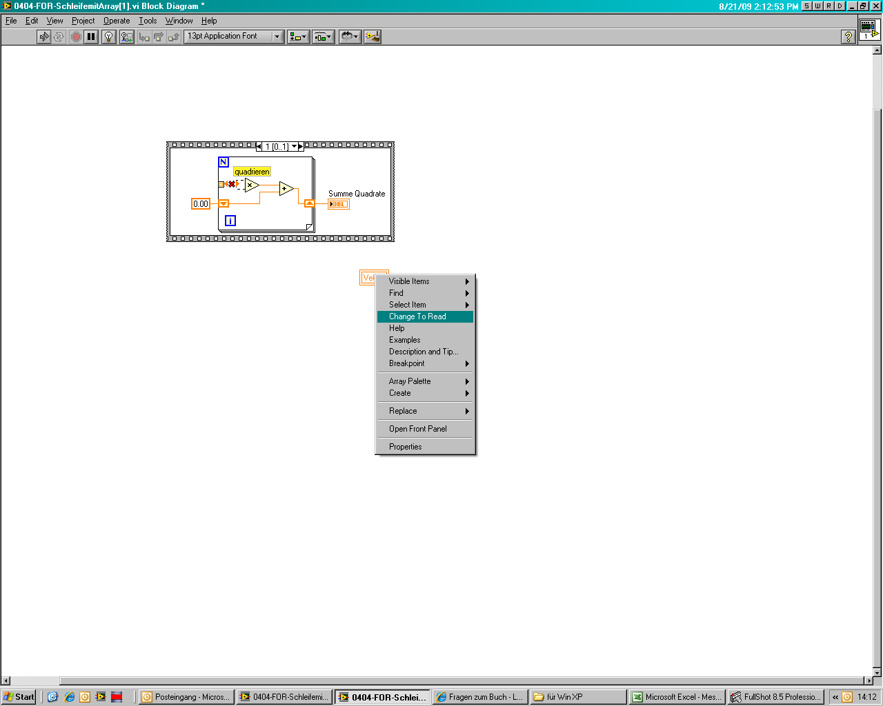Open the View menu
The height and width of the screenshot is (706, 883).
[x=54, y=21]
